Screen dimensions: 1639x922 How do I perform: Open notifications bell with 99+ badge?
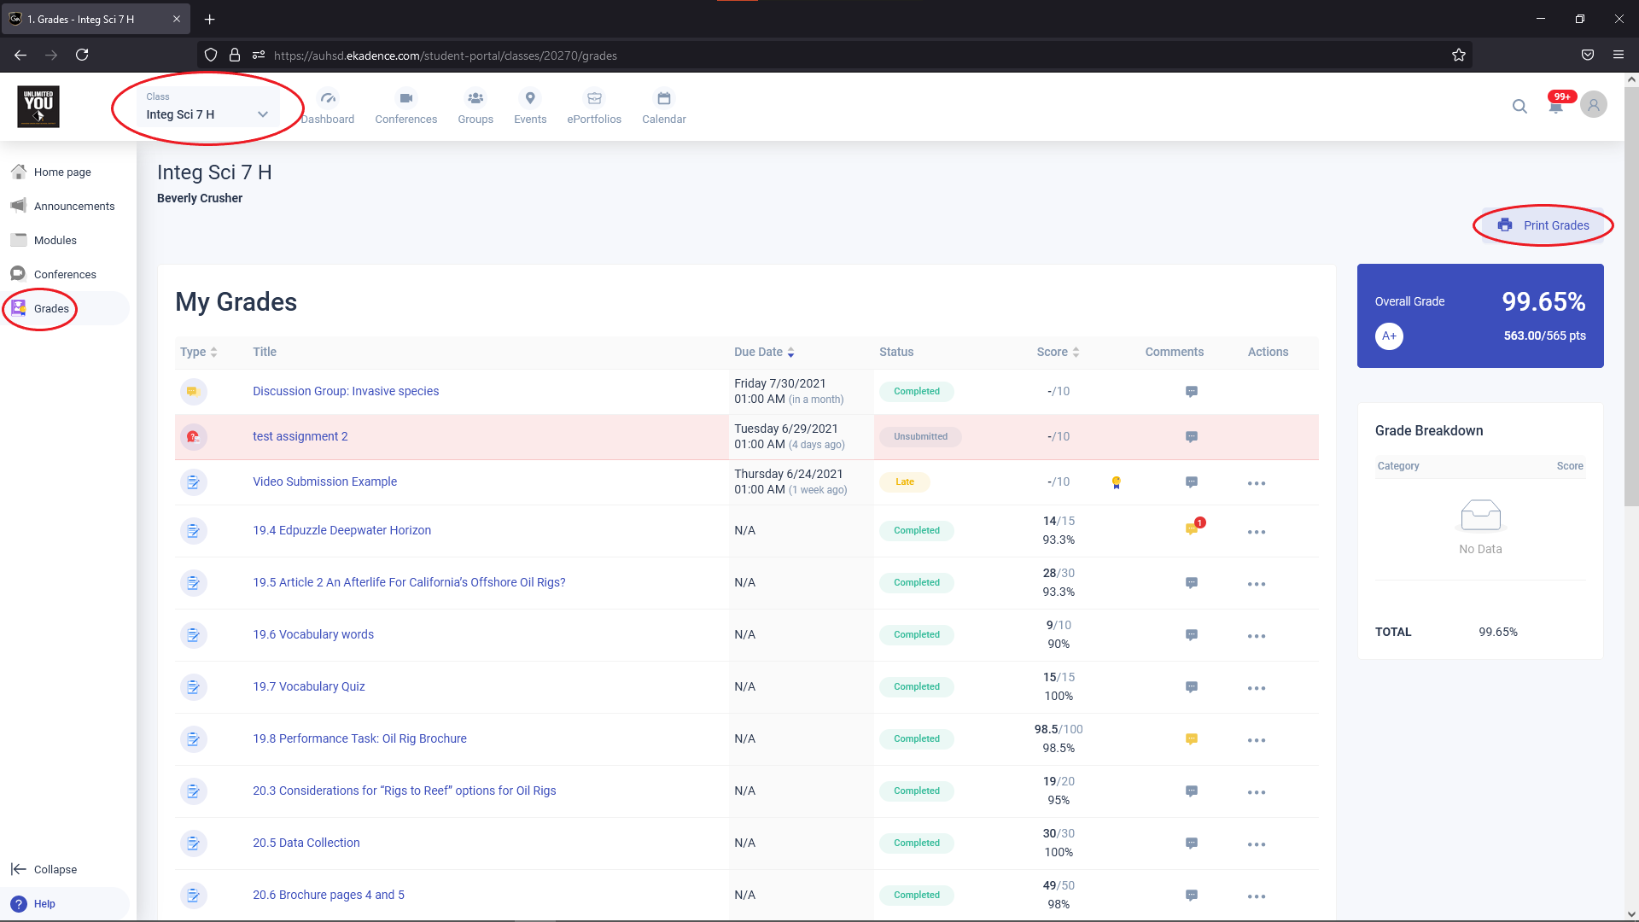point(1556,106)
